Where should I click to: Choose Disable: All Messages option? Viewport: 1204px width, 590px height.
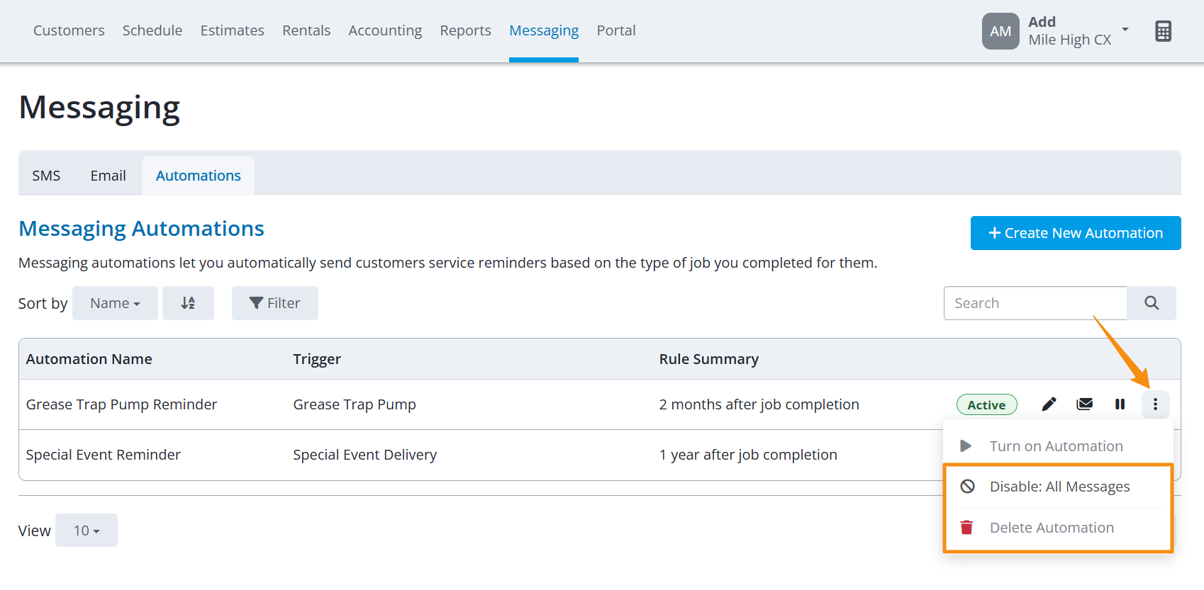1058,487
